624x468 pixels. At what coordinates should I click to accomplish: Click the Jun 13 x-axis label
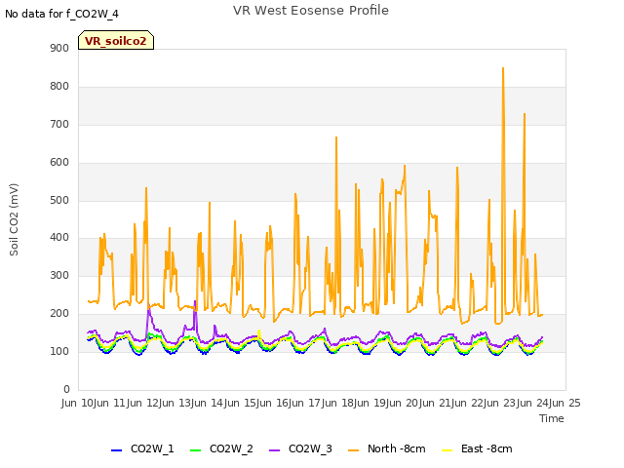click(x=176, y=403)
